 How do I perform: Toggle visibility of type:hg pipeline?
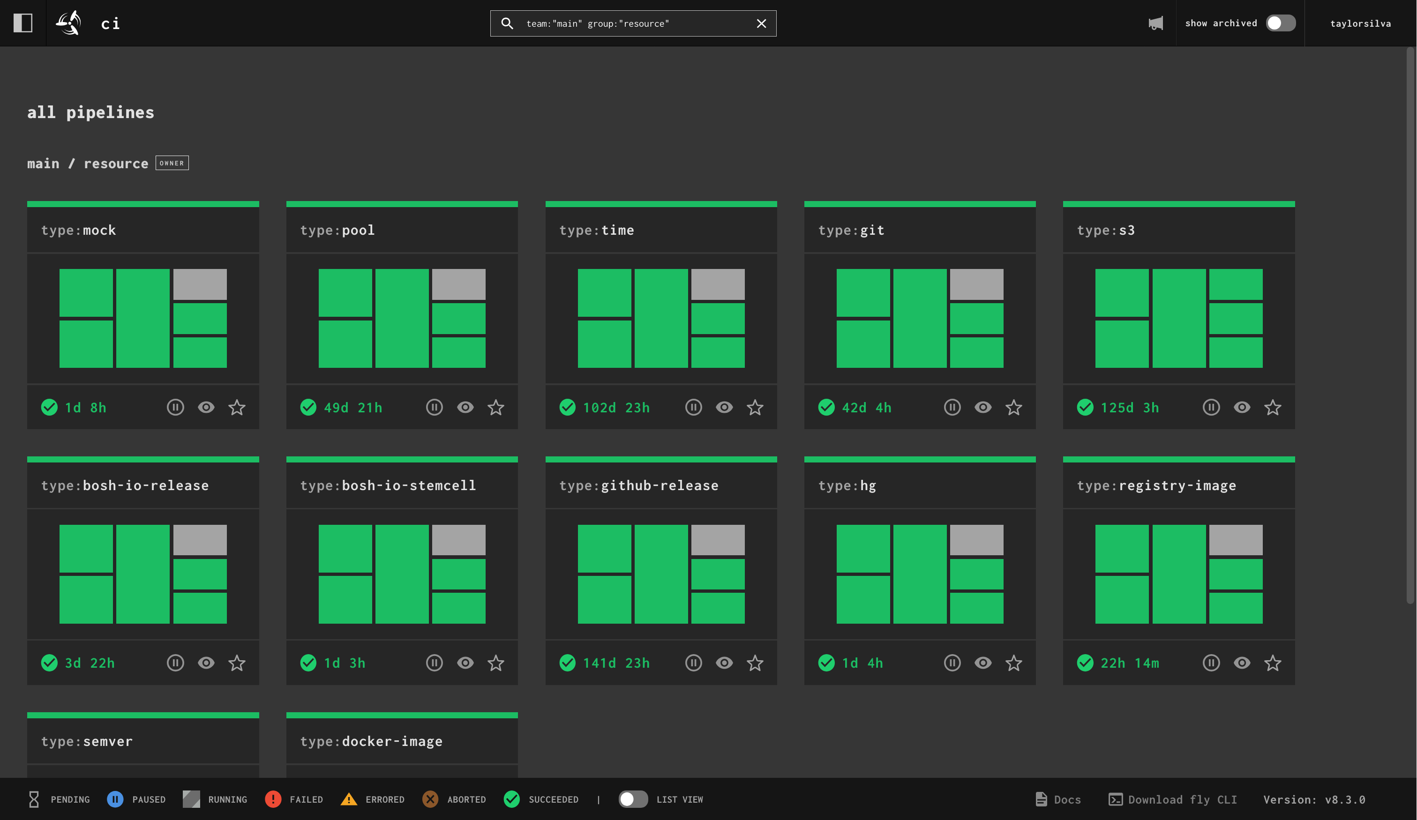[x=983, y=663]
